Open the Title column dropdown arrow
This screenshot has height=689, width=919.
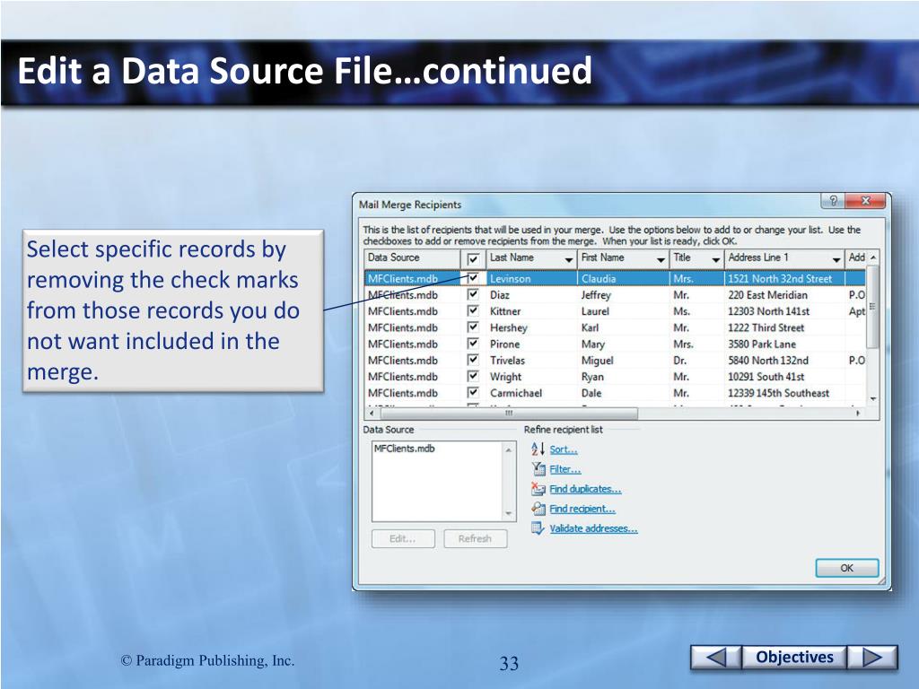(x=716, y=259)
